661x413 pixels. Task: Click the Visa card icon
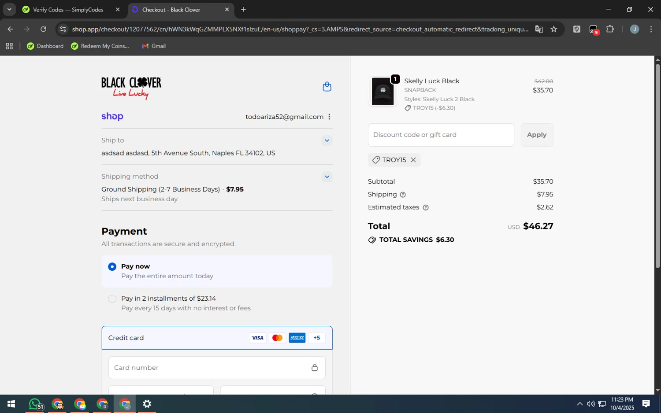click(x=257, y=338)
